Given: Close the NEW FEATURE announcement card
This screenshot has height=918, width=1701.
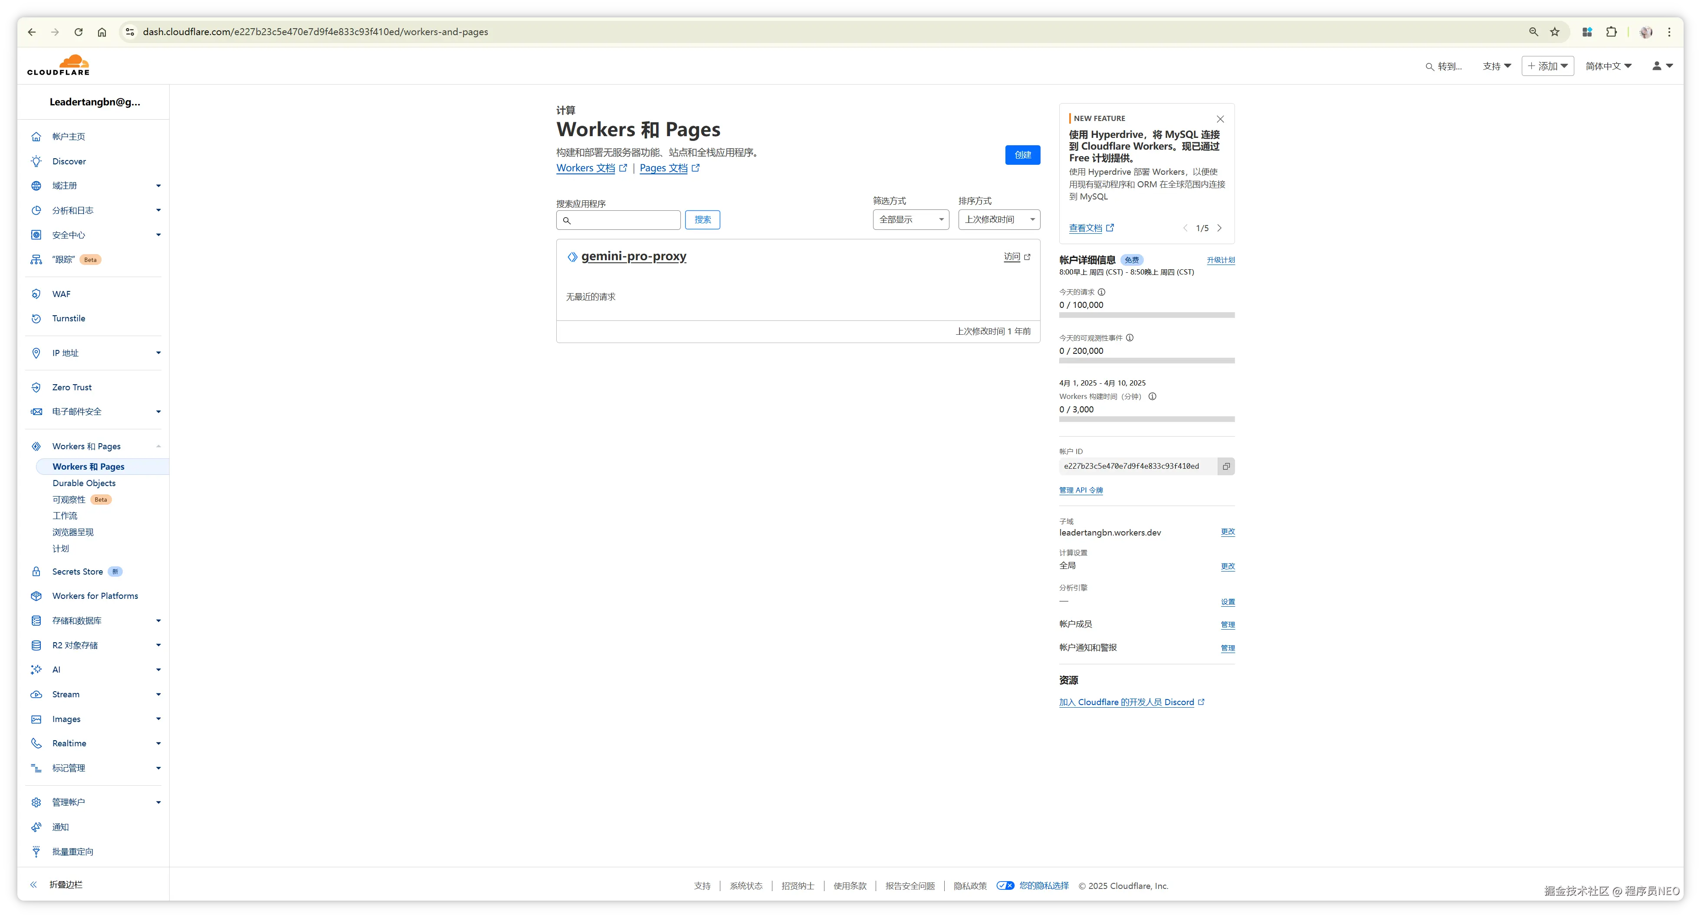Looking at the screenshot, I should coord(1220,119).
